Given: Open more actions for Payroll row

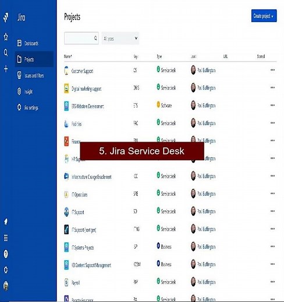Looking at the screenshot, I should [272, 282].
